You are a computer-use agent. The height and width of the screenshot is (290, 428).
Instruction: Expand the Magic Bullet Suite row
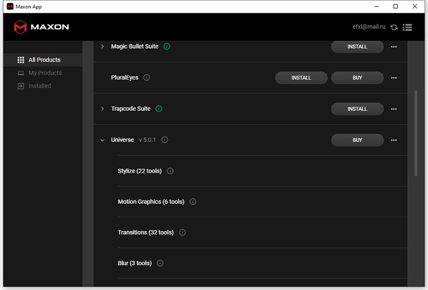pyautogui.click(x=102, y=46)
